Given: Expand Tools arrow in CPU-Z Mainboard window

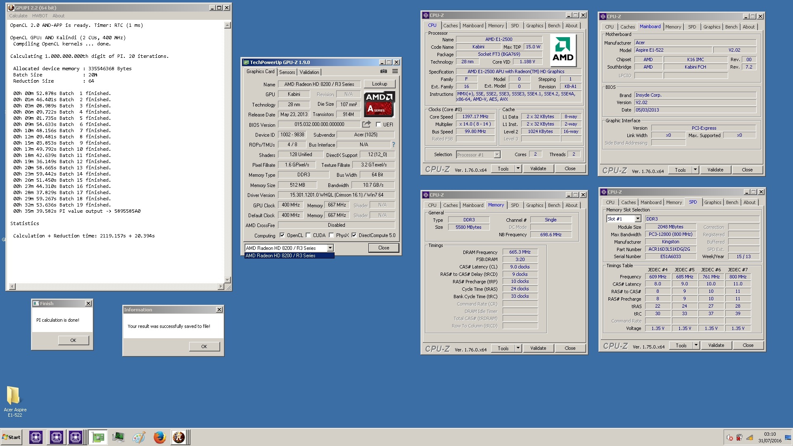Looking at the screenshot, I should click(x=696, y=170).
